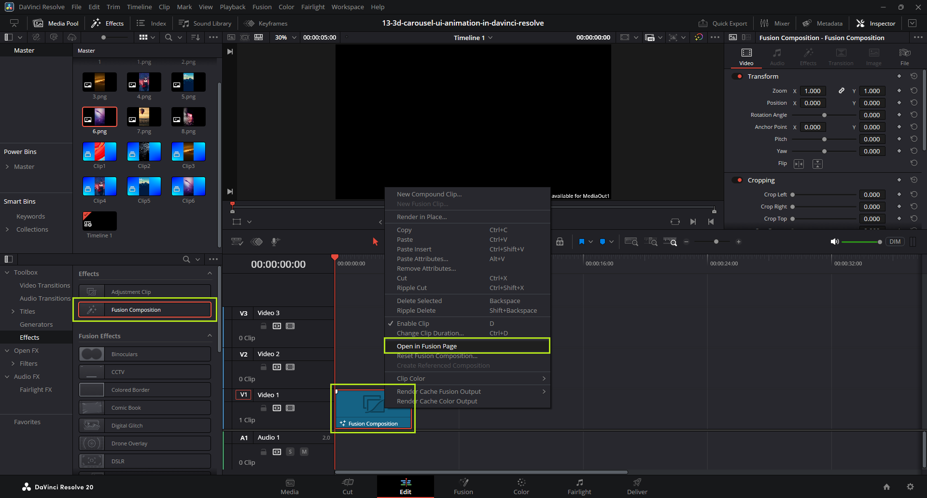
Task: Expand the Titles toolbox category
Action: (x=13, y=311)
